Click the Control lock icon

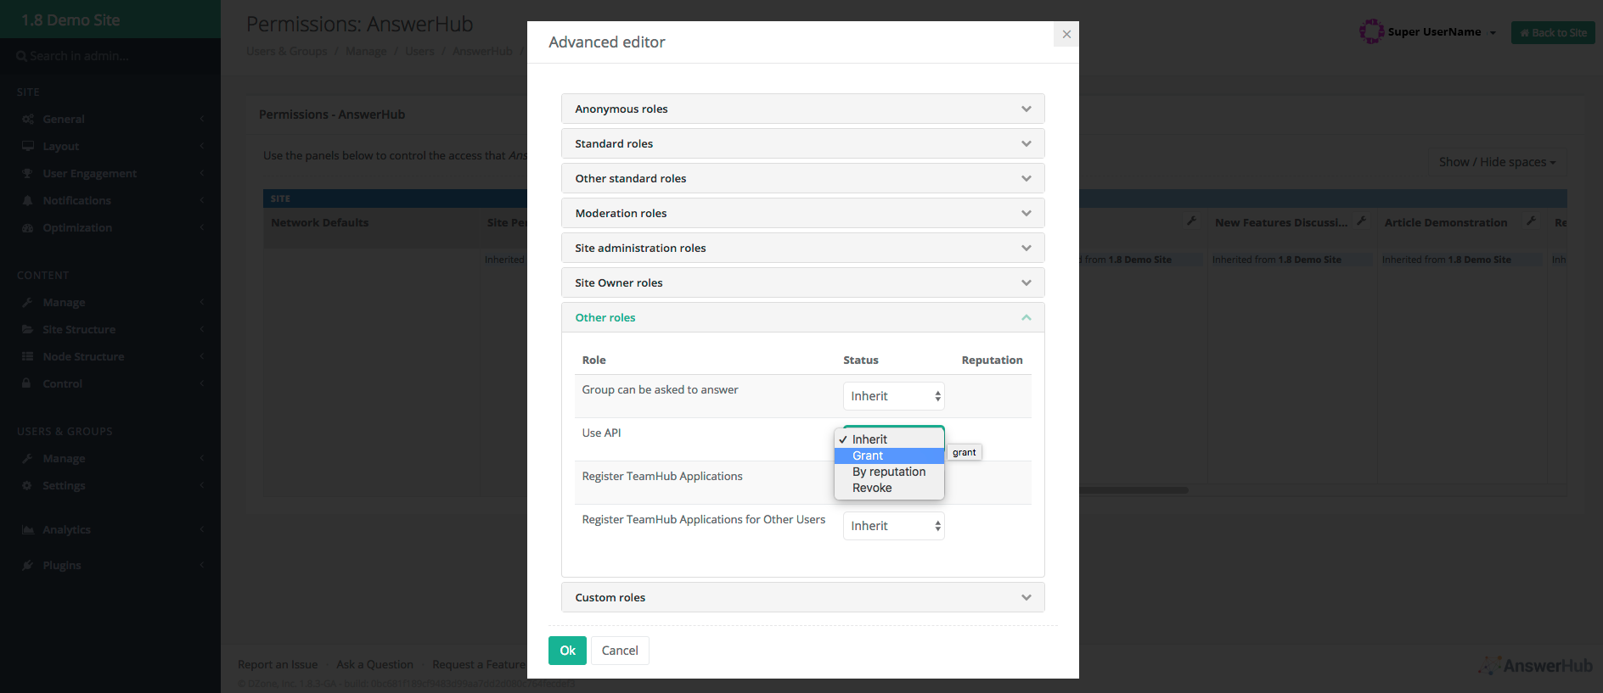pos(28,383)
